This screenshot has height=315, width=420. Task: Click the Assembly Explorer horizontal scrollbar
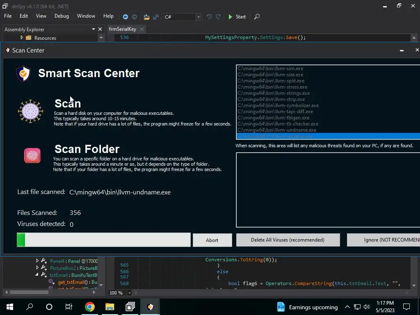click(29, 292)
